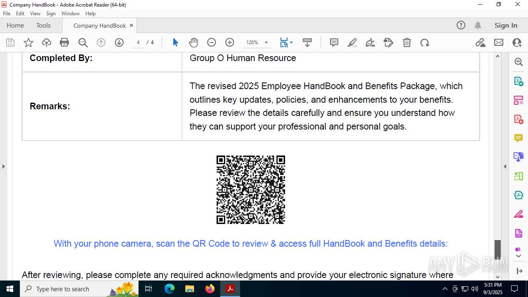Screen dimensions: 528x297
Task: Open help question mark icon
Action: tap(461, 25)
